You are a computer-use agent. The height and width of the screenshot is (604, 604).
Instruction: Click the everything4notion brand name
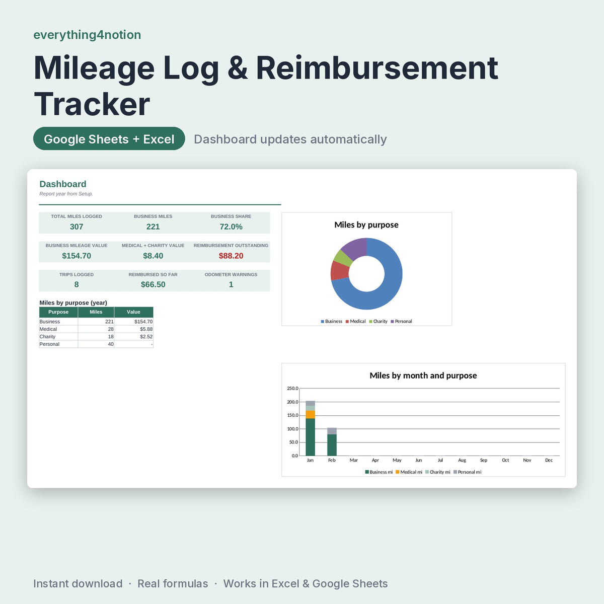87,35
